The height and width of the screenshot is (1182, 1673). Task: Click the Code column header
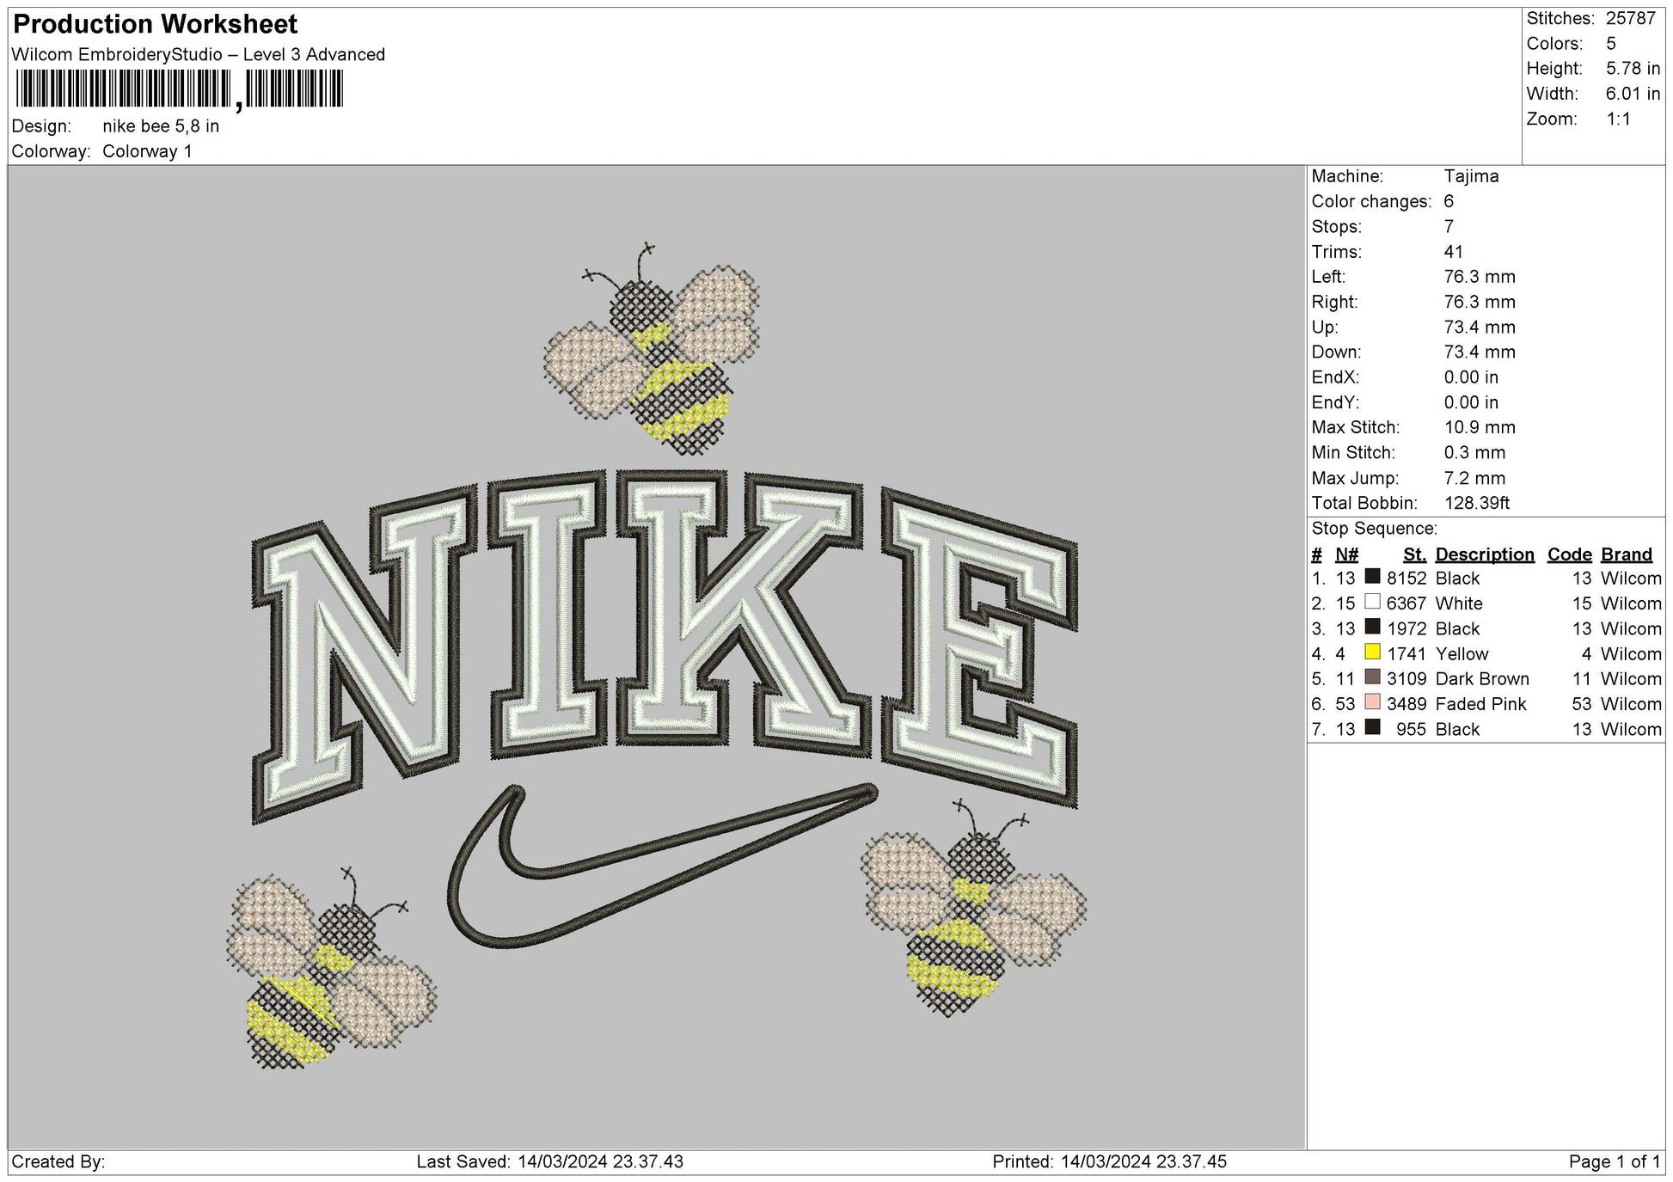pos(1569,554)
